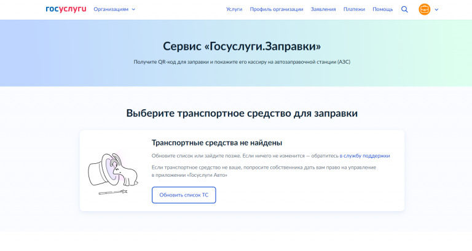The height and width of the screenshot is (251, 472).
Task: Expand the Организациям dropdown
Action: point(114,9)
